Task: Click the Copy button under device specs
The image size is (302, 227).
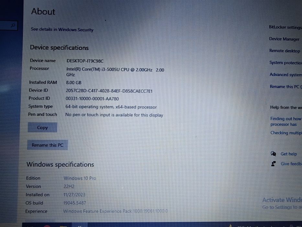Action: (42, 127)
